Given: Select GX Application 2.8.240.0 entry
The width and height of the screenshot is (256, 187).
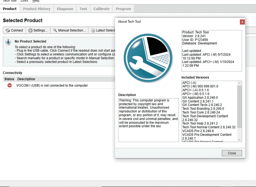Looking at the screenshot, I should pos(200,97).
